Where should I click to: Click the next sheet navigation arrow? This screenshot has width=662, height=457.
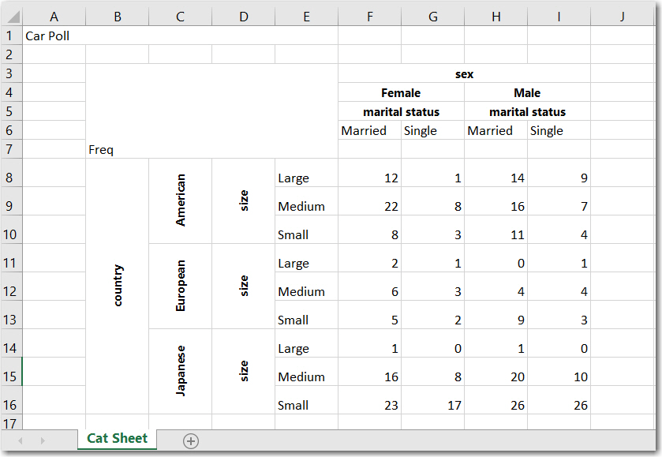(42, 440)
